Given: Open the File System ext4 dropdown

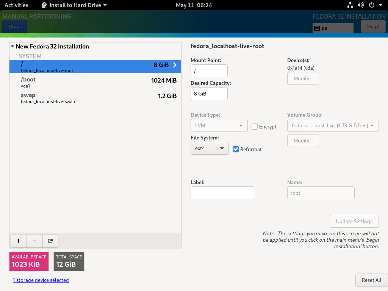Looking at the screenshot, I should tap(210, 148).
